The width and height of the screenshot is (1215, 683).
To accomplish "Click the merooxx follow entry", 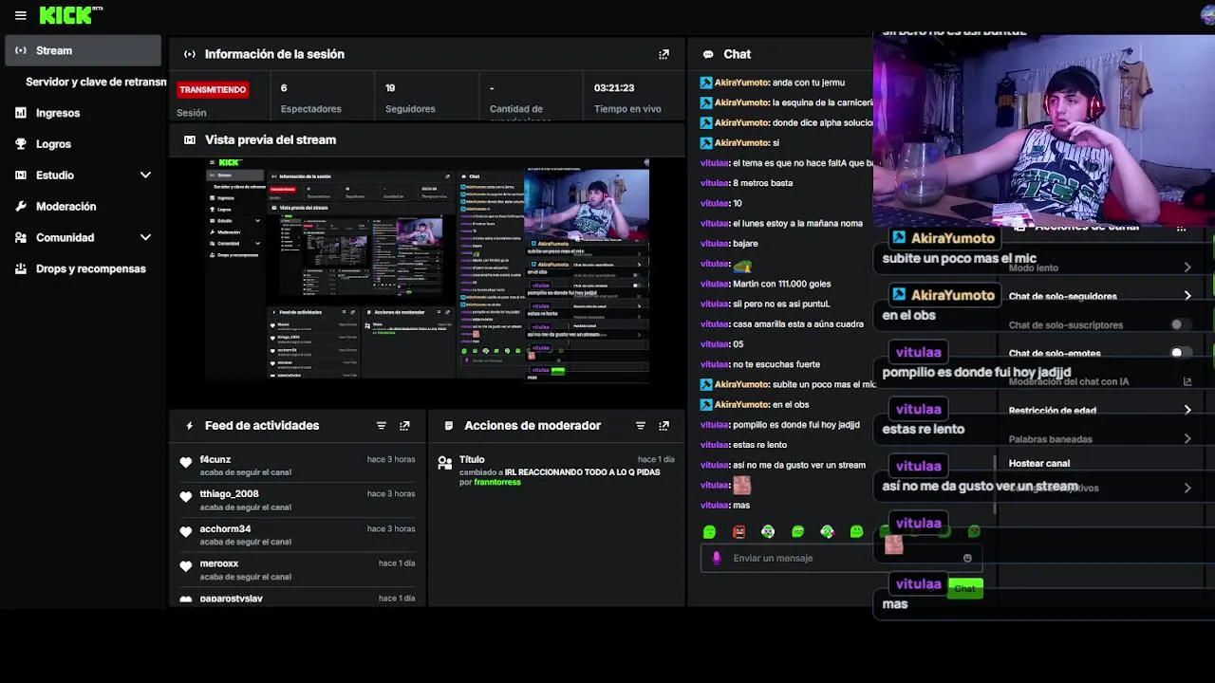I will tap(298, 569).
